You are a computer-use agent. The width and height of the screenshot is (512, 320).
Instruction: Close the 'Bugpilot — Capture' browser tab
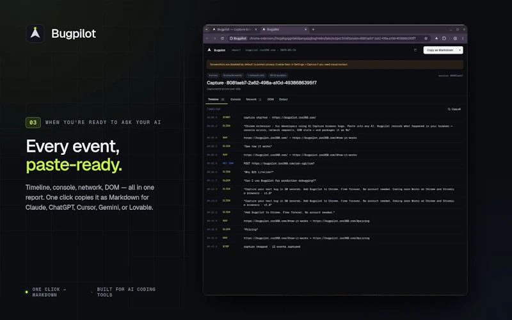(255, 29)
